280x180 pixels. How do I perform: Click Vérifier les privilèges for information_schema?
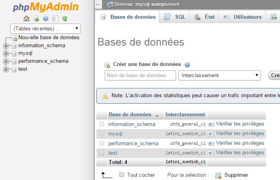(240, 124)
